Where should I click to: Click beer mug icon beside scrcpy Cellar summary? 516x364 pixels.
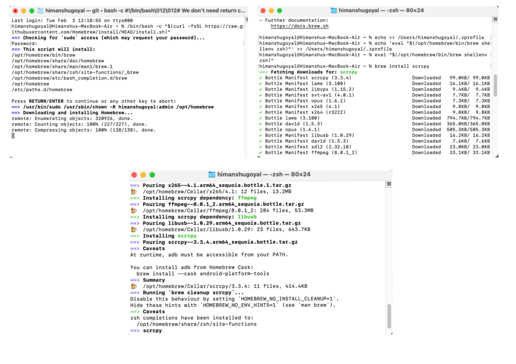134,286
